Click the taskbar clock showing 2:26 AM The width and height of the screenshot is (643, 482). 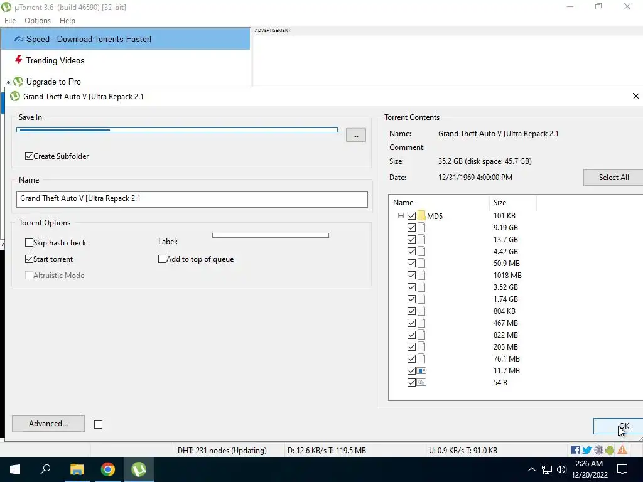point(589,469)
